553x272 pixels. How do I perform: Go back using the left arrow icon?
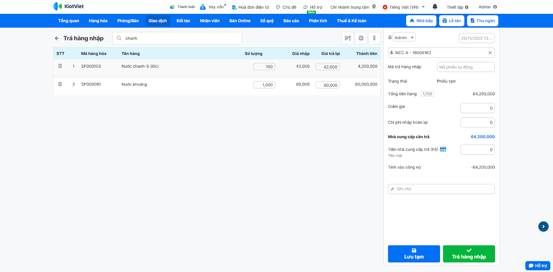[x=57, y=38]
